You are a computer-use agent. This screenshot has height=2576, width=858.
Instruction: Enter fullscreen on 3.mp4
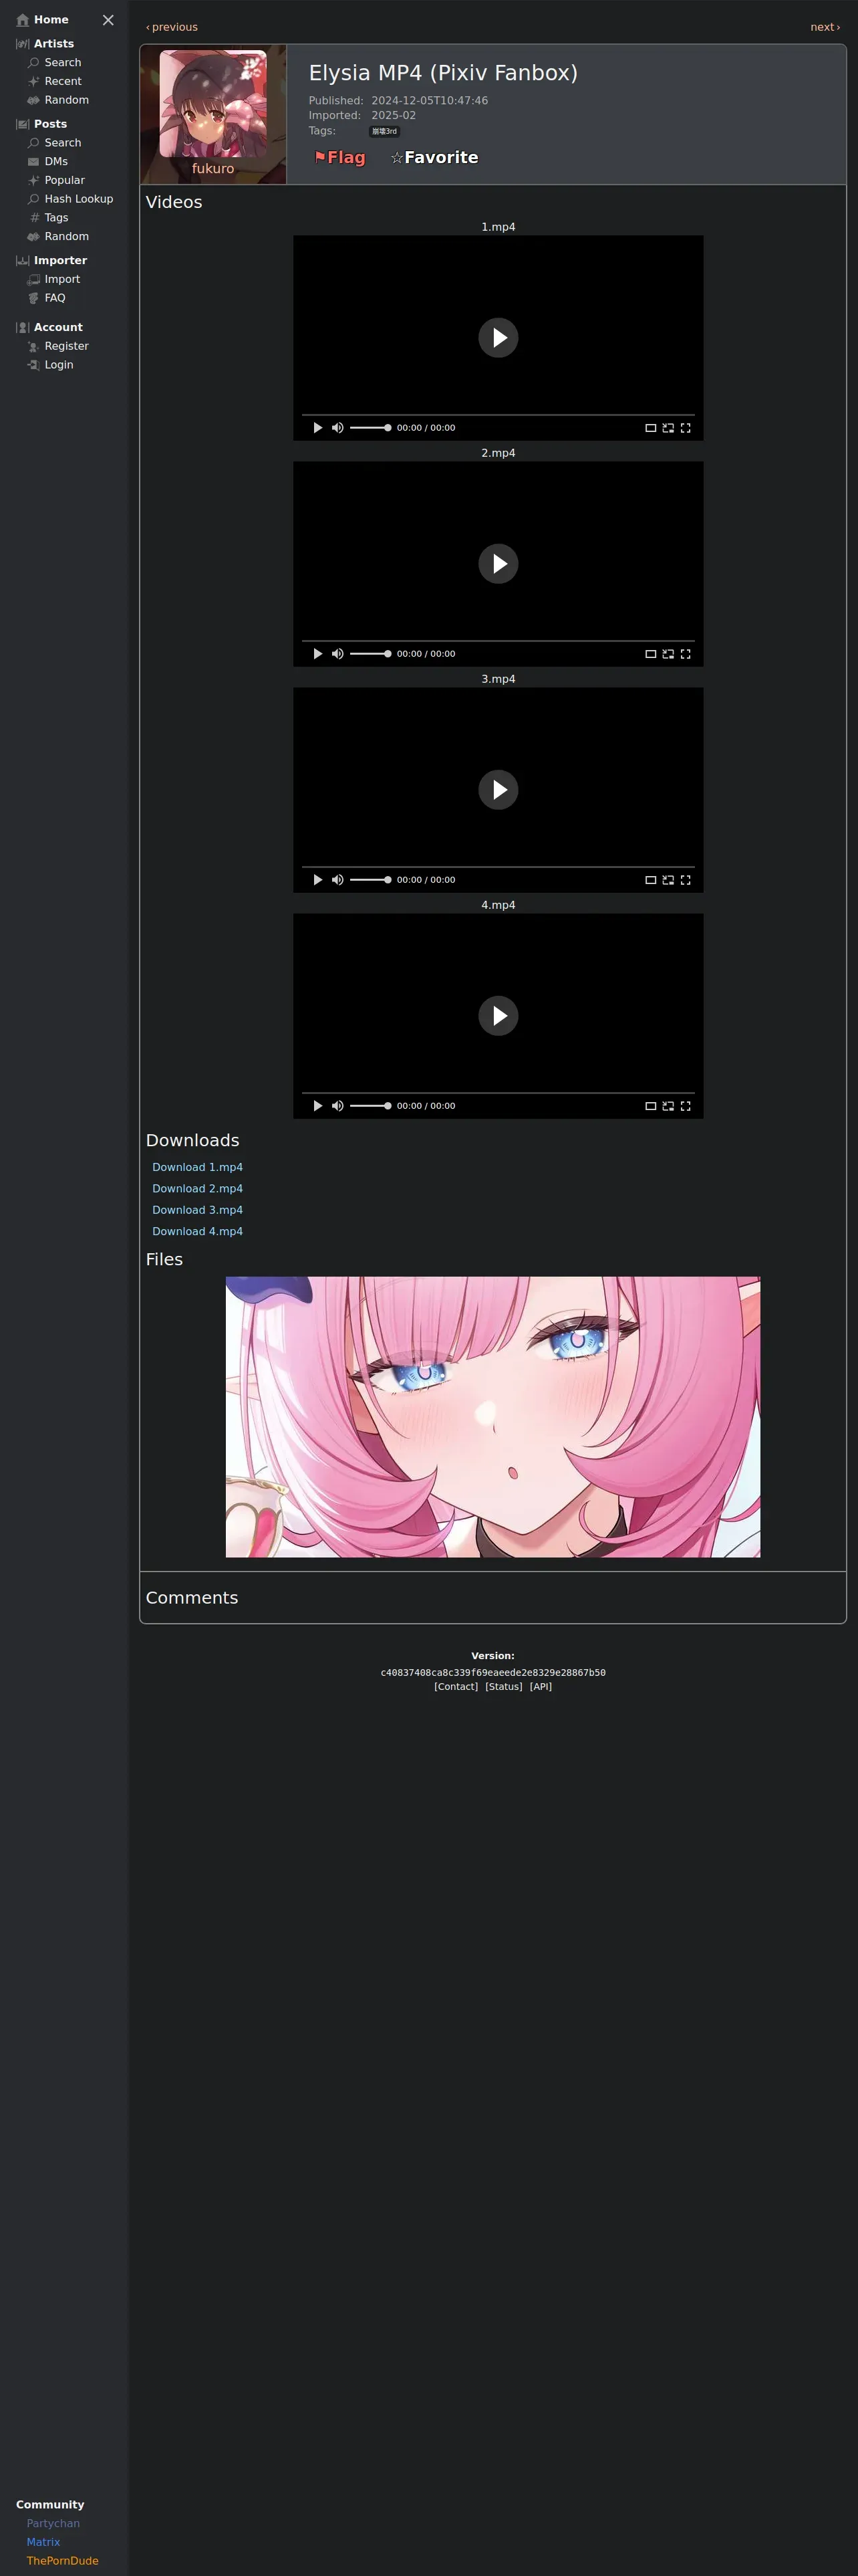click(x=685, y=880)
